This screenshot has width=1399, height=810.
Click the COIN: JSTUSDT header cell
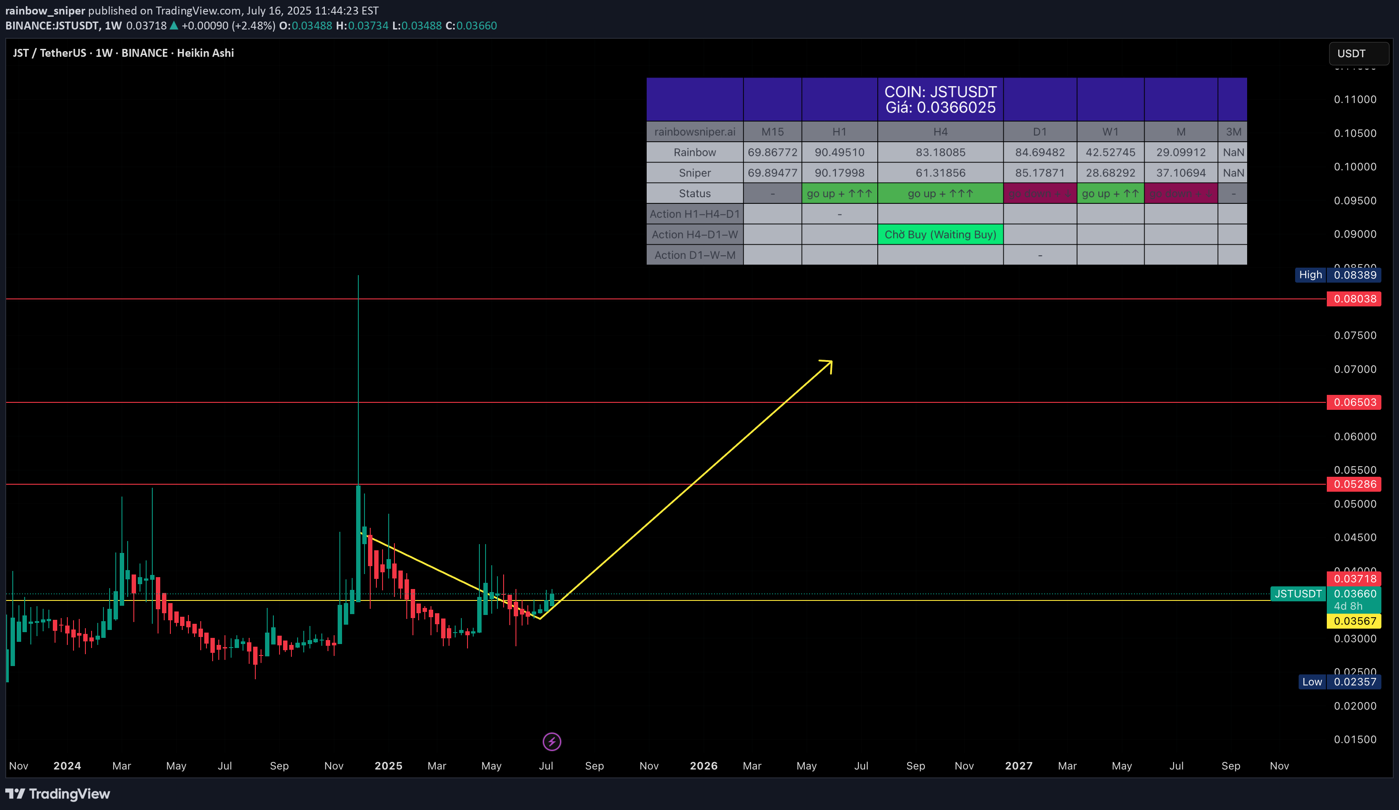[x=940, y=99]
